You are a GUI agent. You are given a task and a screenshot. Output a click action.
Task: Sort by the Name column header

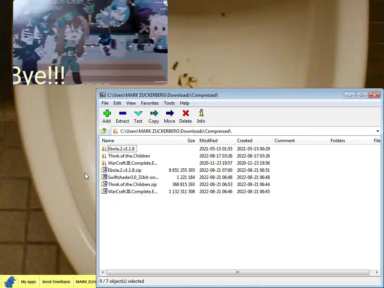coord(129,141)
